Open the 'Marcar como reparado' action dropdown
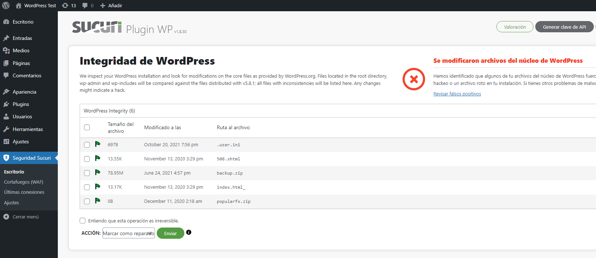The width and height of the screenshot is (596, 258). [x=129, y=233]
